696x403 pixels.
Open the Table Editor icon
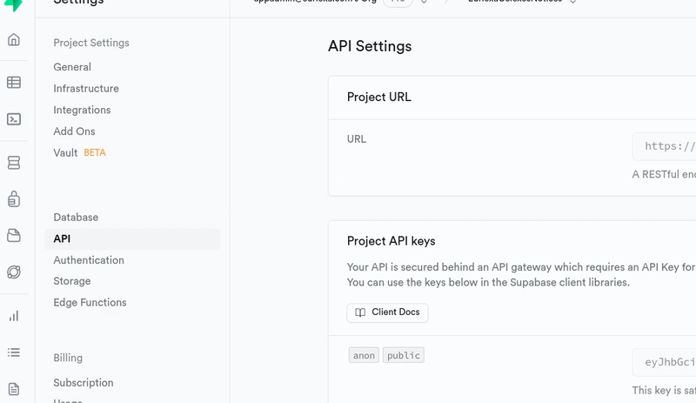(14, 82)
